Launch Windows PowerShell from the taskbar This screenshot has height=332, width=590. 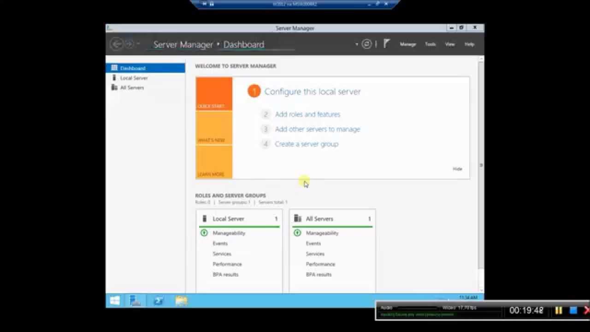click(x=159, y=301)
